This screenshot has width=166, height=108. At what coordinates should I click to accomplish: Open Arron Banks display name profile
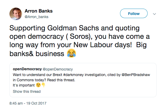(x=39, y=11)
